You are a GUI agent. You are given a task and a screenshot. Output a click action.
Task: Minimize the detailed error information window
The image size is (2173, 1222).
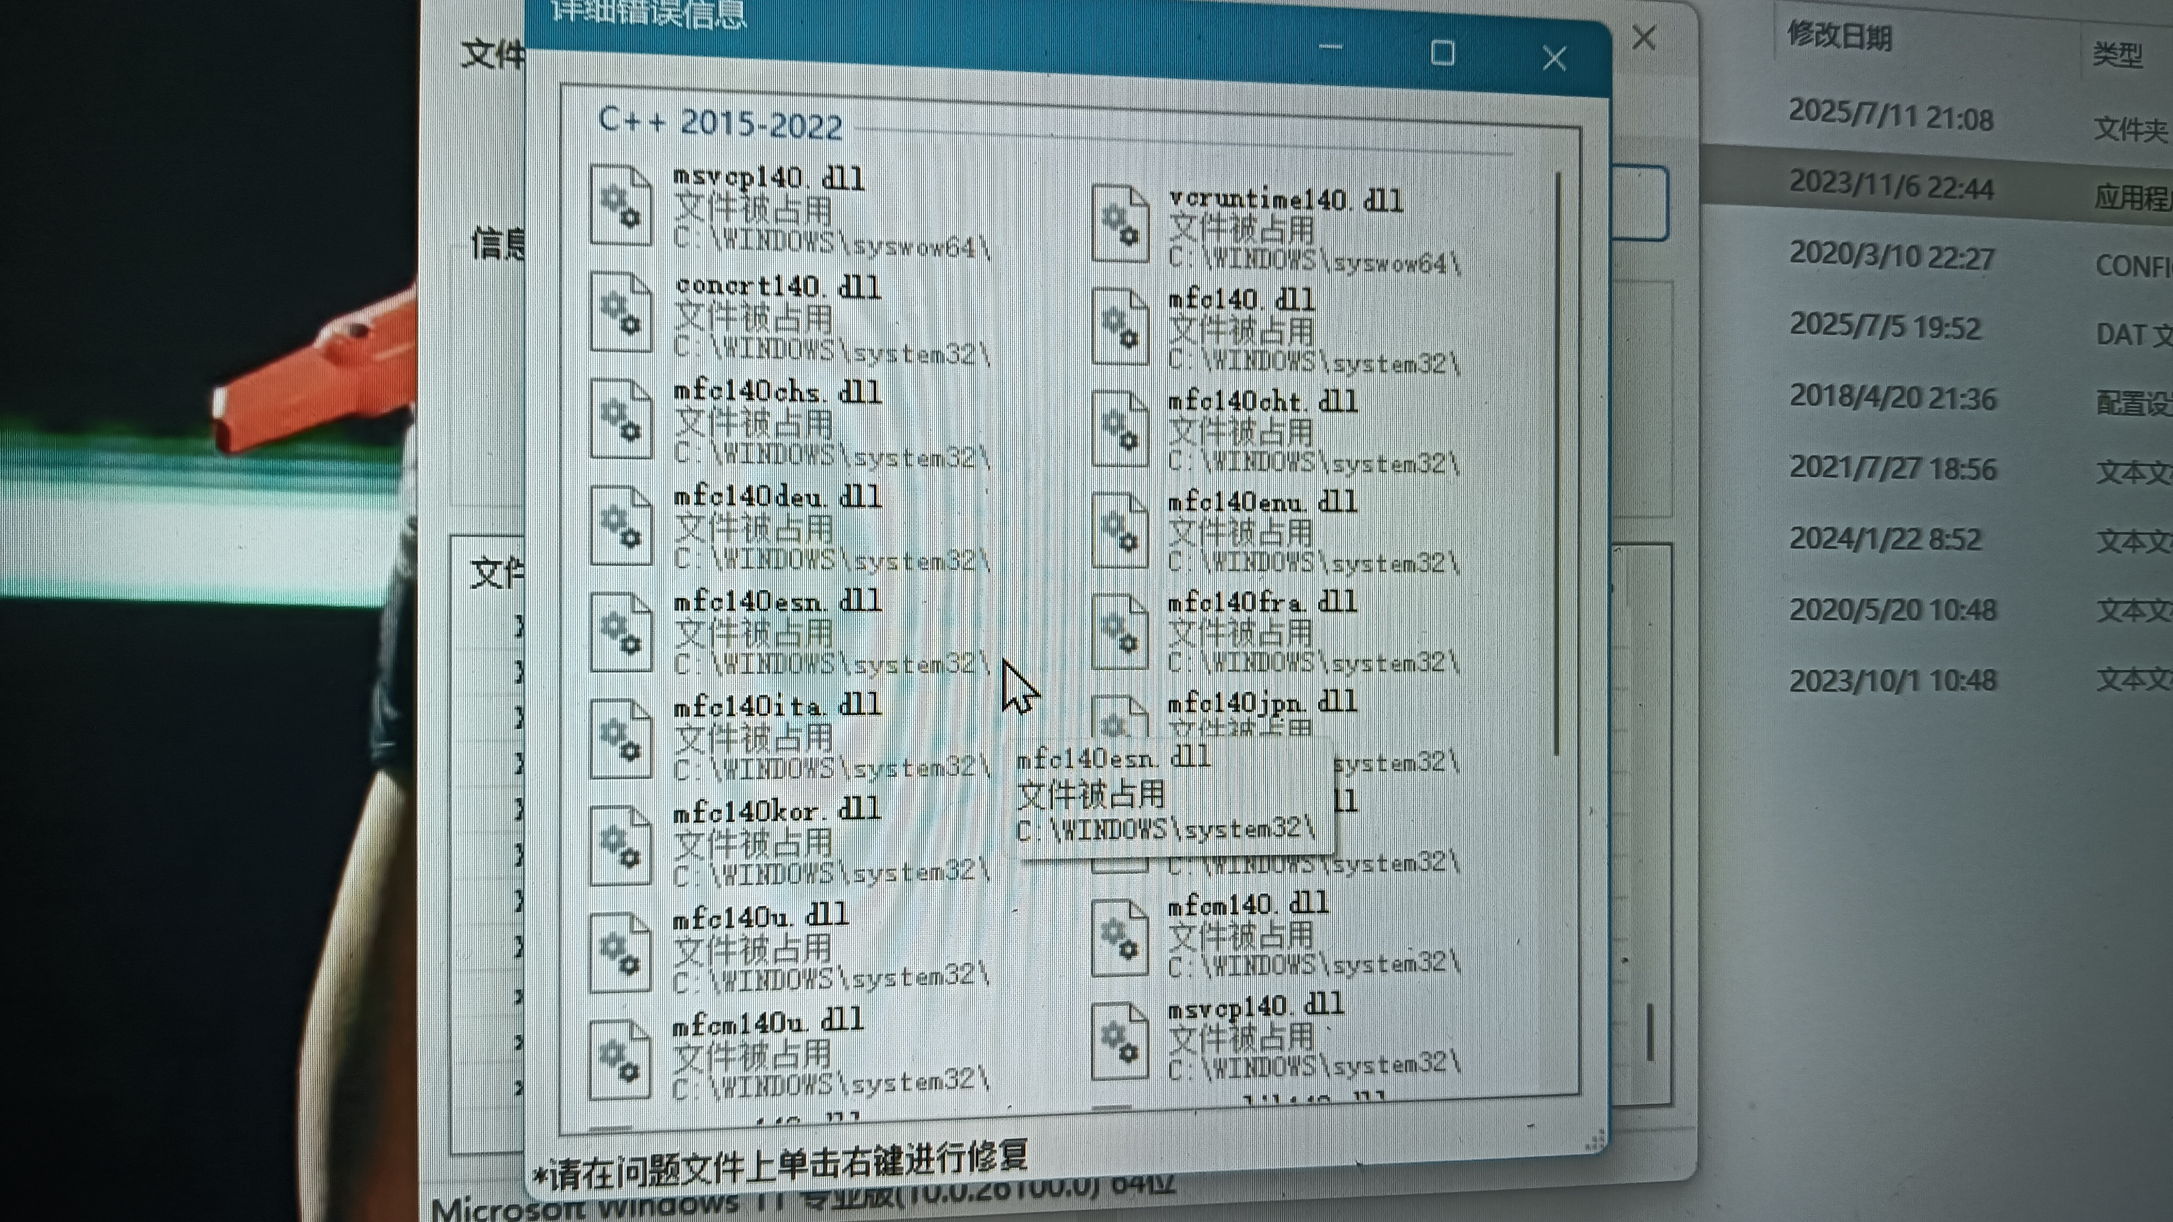1330,48
